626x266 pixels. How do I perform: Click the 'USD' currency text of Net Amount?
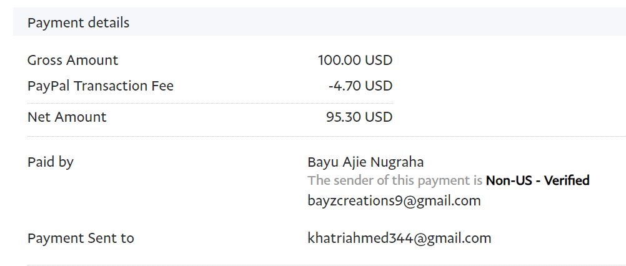379,117
